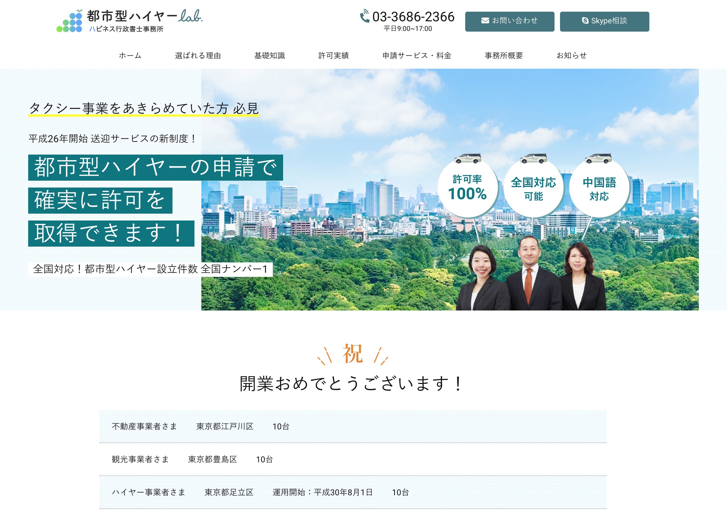Open the 基礎知識 navigation item
Image resolution: width=727 pixels, height=531 pixels.
click(x=270, y=55)
